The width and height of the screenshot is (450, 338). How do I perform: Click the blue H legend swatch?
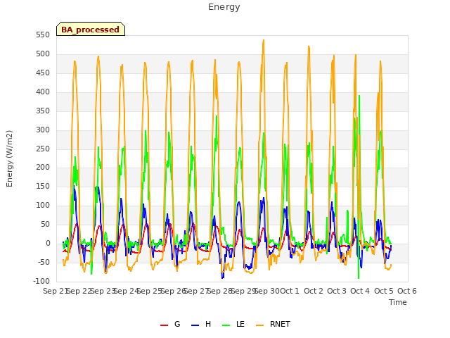[195, 325]
